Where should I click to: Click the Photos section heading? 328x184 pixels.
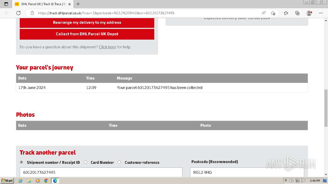[25, 115]
